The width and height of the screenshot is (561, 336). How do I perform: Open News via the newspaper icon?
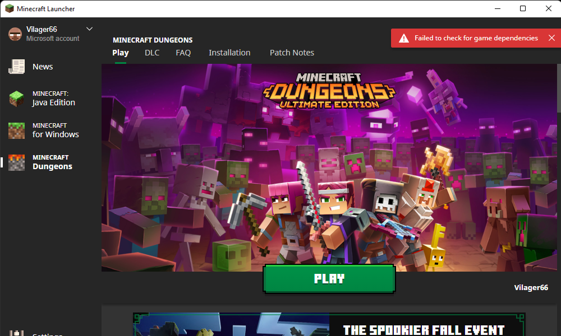(x=16, y=67)
